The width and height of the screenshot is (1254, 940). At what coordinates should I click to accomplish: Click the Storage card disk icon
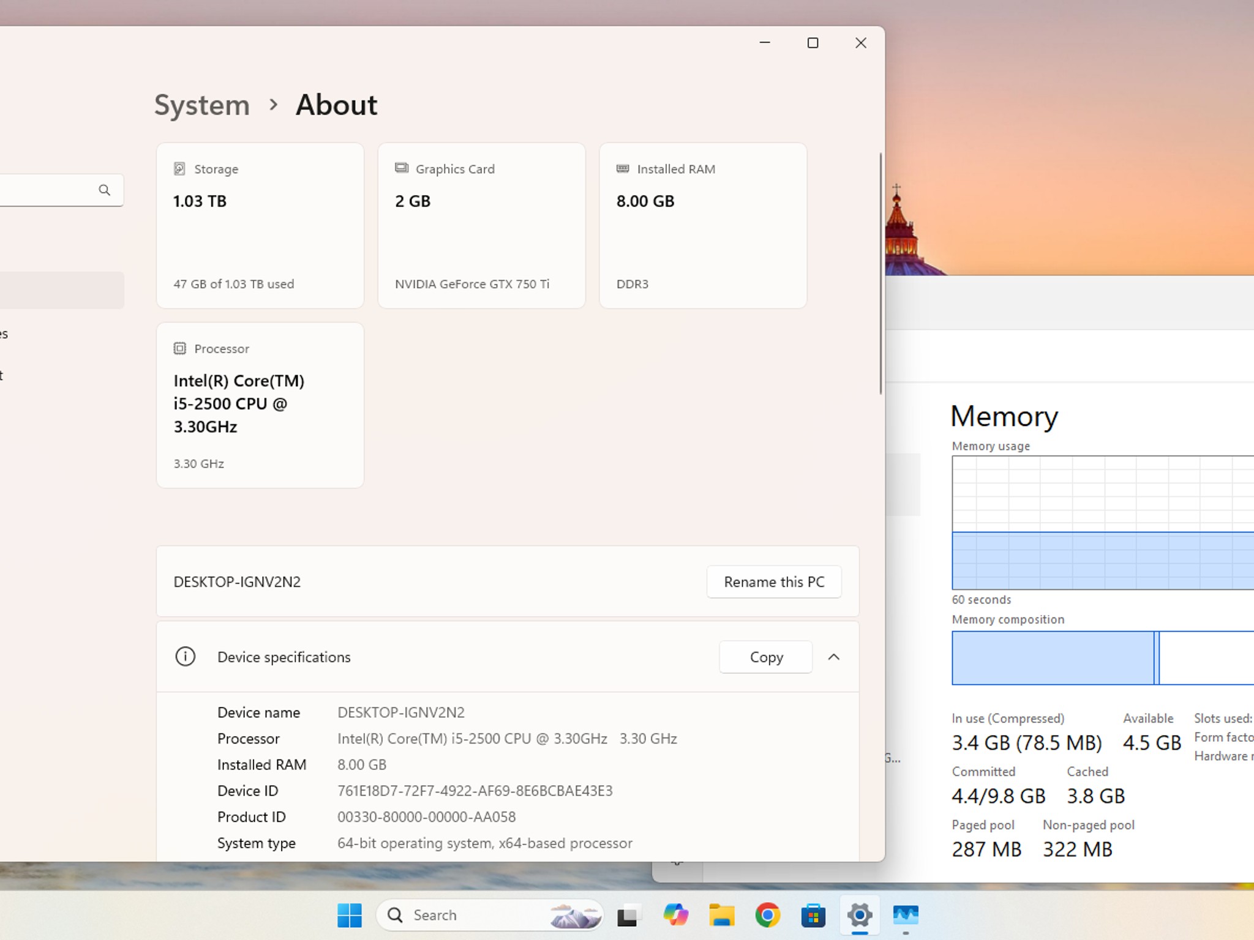tap(179, 169)
